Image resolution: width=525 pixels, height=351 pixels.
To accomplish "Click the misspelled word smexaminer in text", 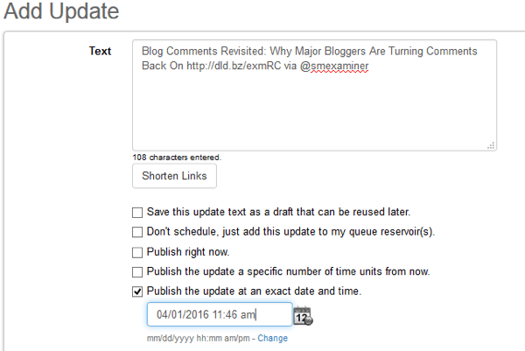I will tap(339, 66).
